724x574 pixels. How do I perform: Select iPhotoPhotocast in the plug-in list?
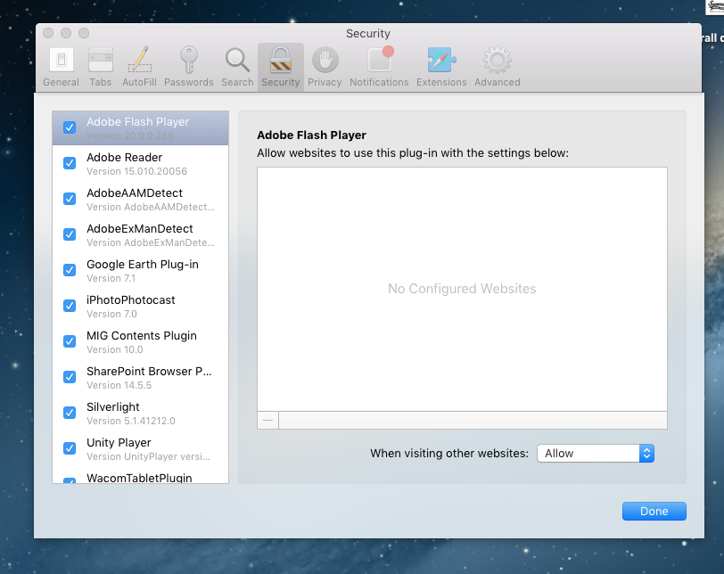pos(140,306)
